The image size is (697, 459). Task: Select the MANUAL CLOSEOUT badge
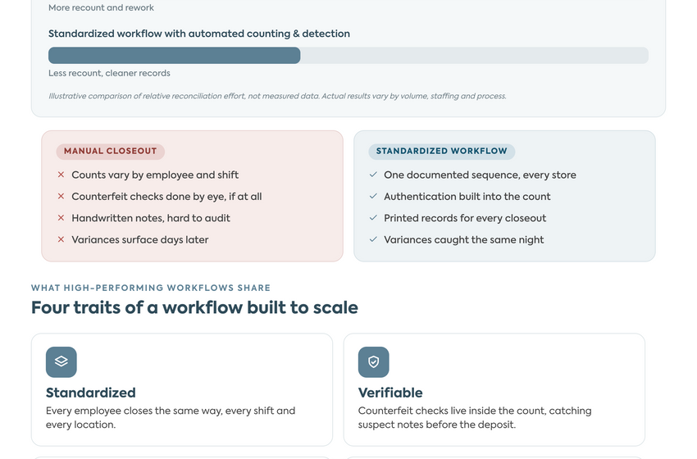110,151
